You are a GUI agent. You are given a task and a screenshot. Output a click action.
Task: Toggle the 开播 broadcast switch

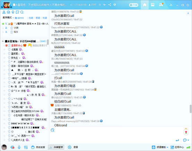[134, 5]
